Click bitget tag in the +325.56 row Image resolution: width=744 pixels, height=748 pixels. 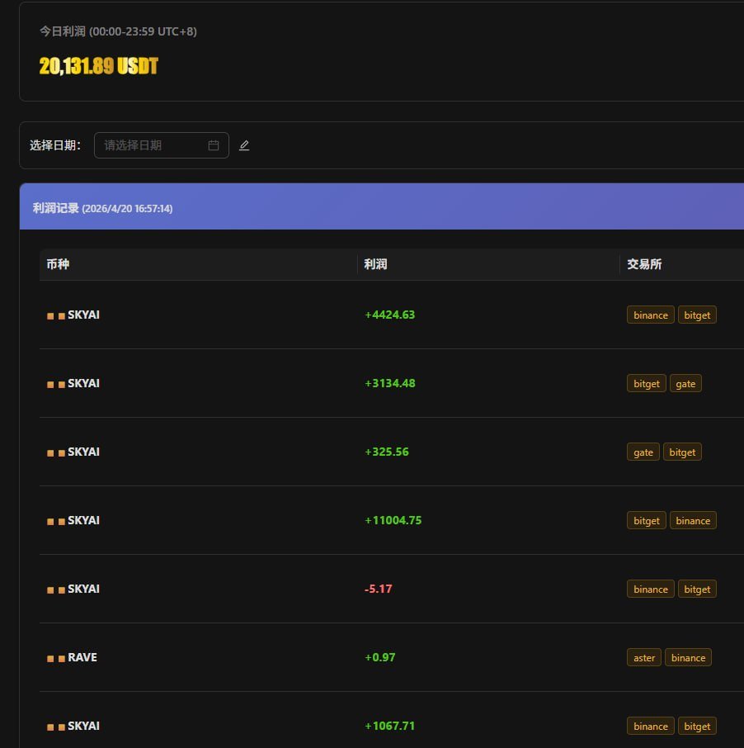[682, 452]
